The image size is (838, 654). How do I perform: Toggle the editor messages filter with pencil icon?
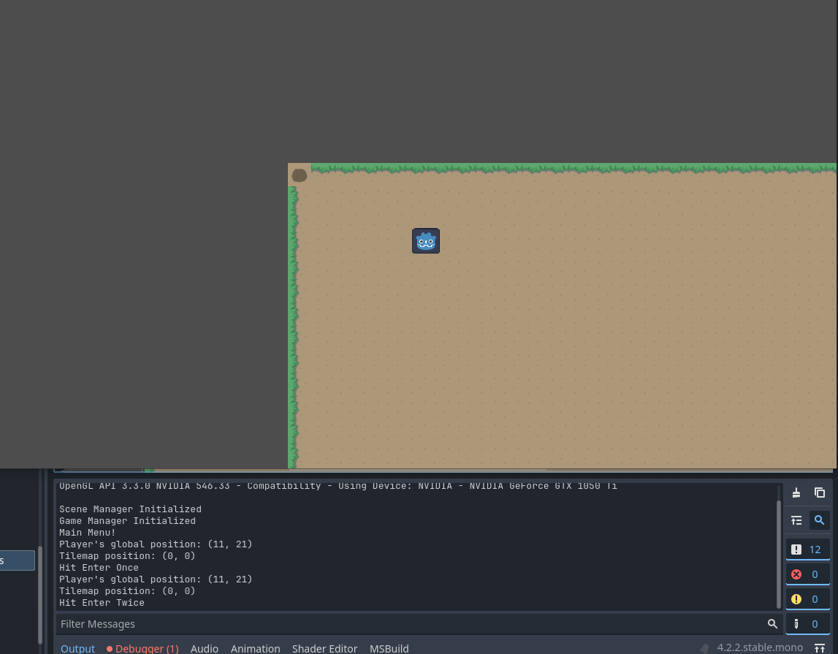tap(807, 623)
